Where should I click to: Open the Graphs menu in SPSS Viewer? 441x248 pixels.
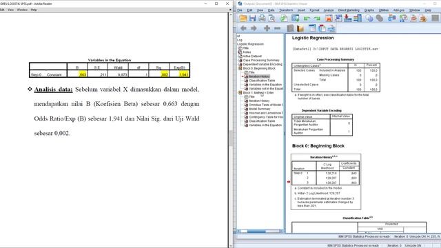click(x=369, y=10)
